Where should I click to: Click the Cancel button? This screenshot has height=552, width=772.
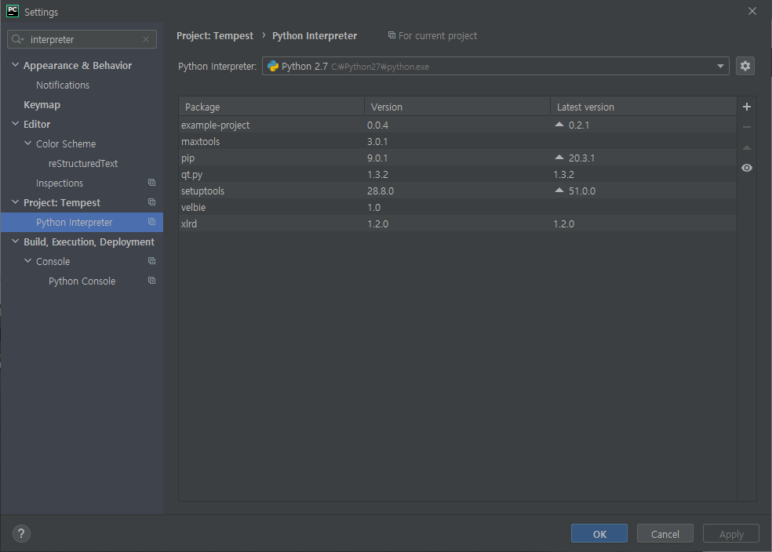665,534
